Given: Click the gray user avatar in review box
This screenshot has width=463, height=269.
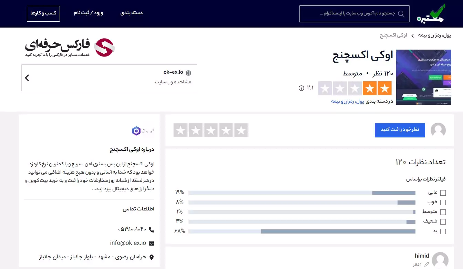Looking at the screenshot, I should click(x=438, y=130).
